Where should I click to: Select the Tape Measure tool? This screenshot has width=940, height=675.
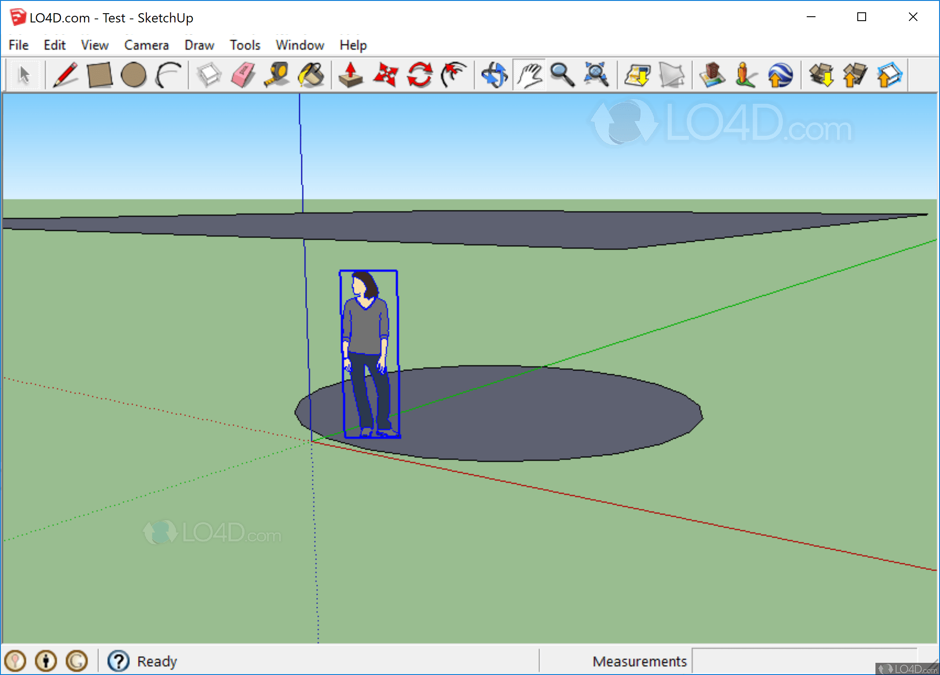pos(277,75)
